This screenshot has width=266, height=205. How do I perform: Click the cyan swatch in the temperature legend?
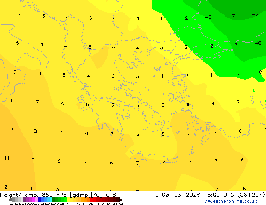click(x=51, y=200)
